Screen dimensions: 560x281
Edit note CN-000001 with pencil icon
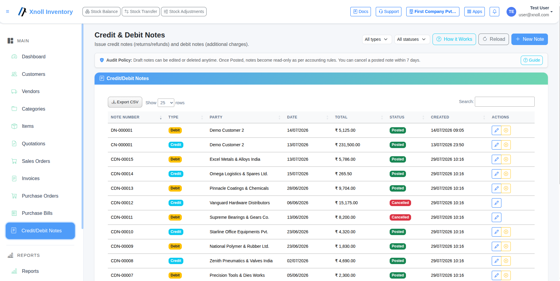click(x=497, y=145)
